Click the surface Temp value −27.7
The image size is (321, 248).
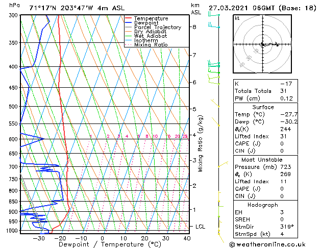[x=289, y=114]
